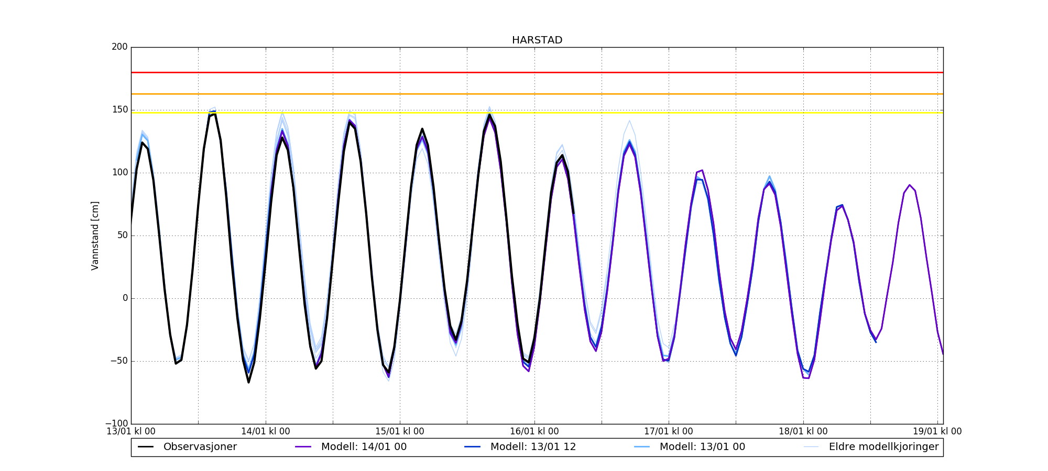The image size is (1048, 471).
Task: Click the orange horizontal threshold line
Action: point(537,94)
